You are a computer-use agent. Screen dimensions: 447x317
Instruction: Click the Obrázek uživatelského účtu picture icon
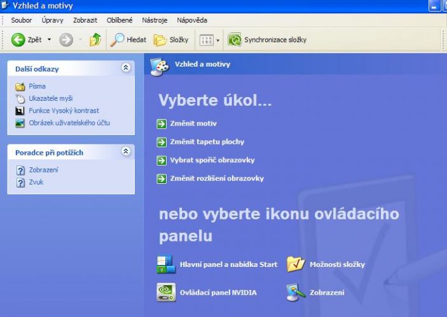click(20, 123)
